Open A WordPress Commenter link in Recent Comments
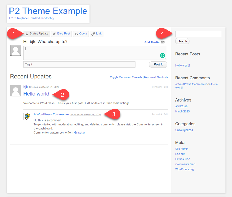This screenshot has height=197, width=232. [191, 84]
